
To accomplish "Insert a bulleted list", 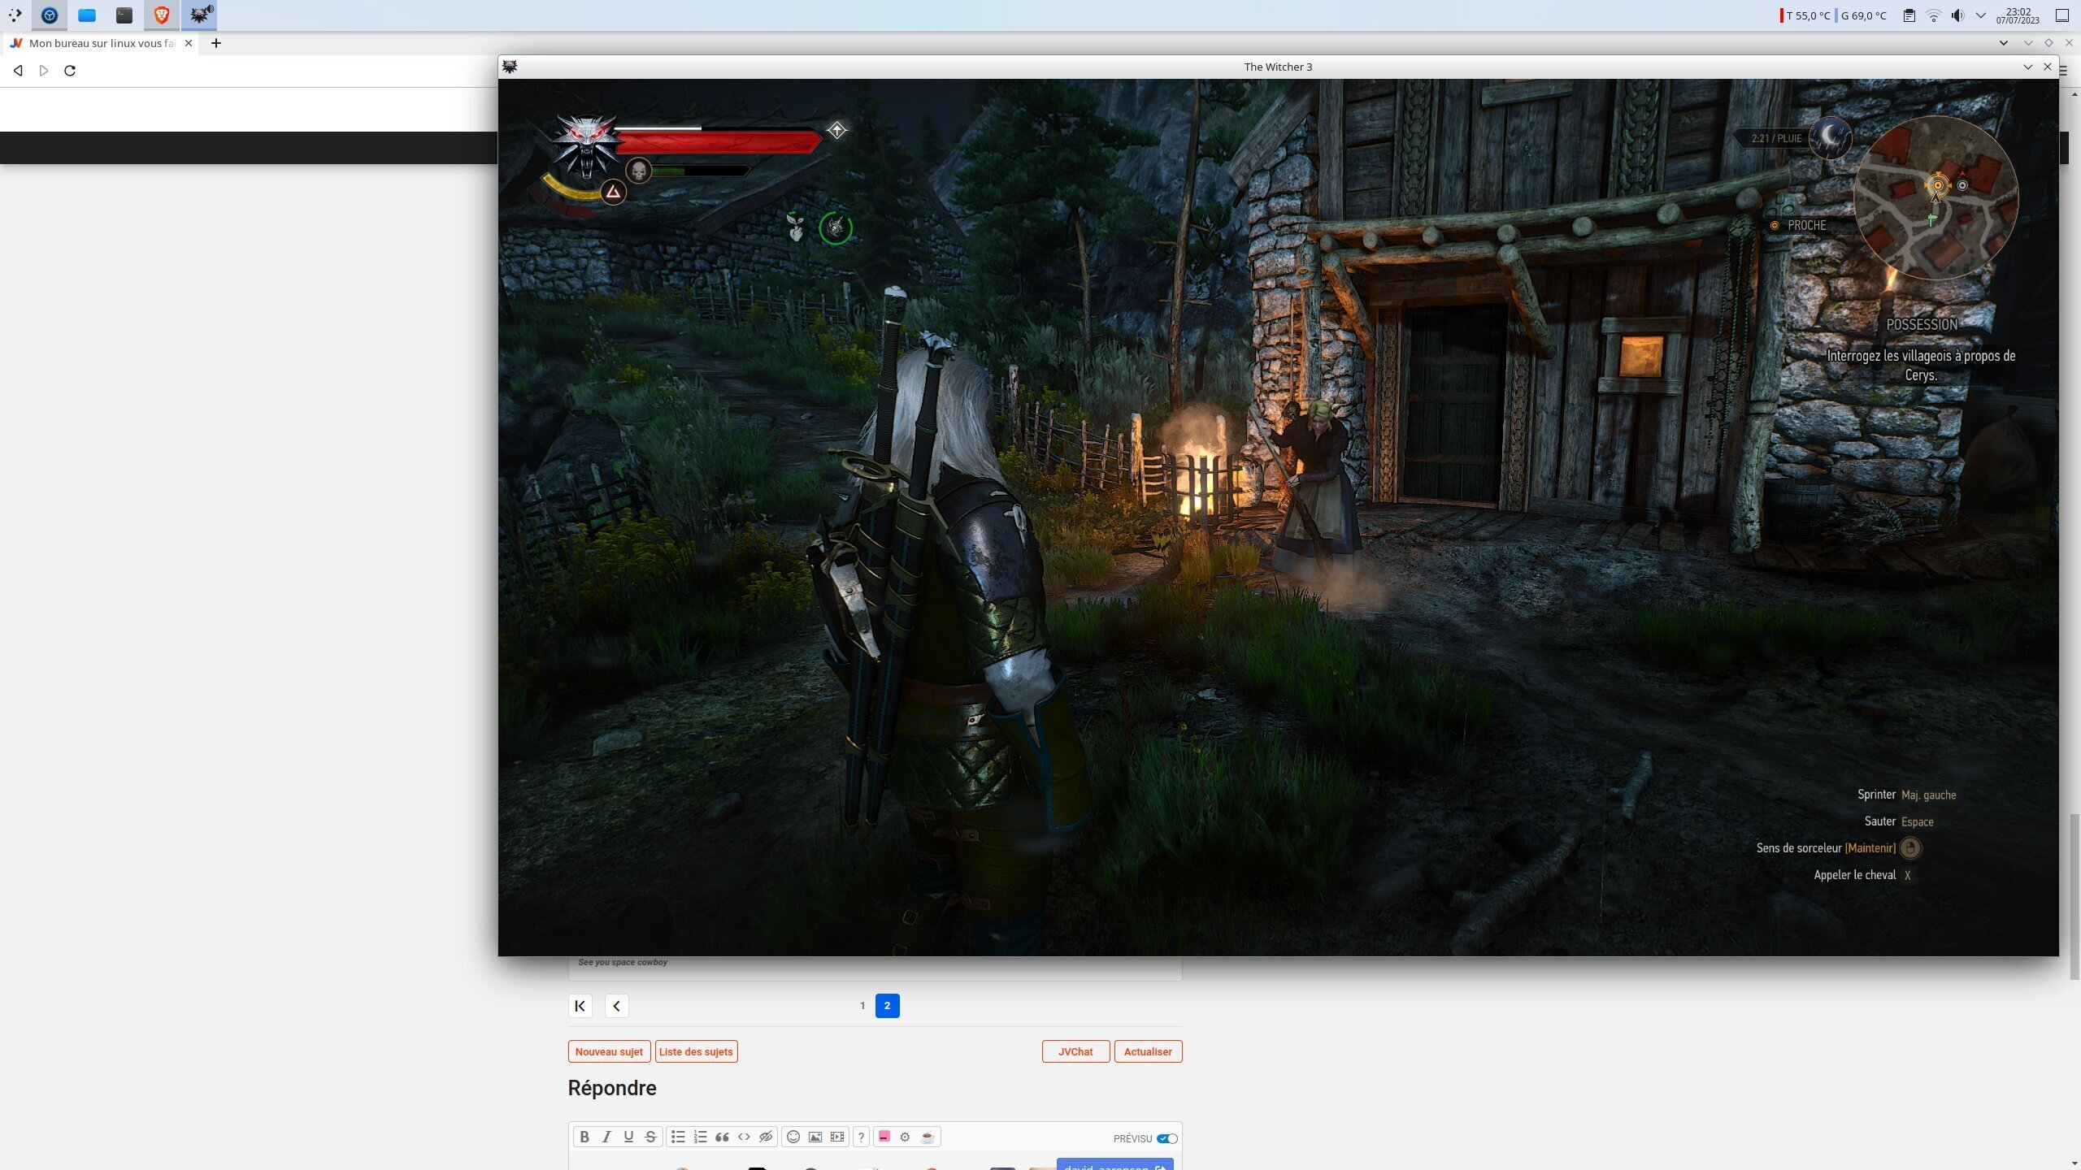I will click(x=678, y=1137).
